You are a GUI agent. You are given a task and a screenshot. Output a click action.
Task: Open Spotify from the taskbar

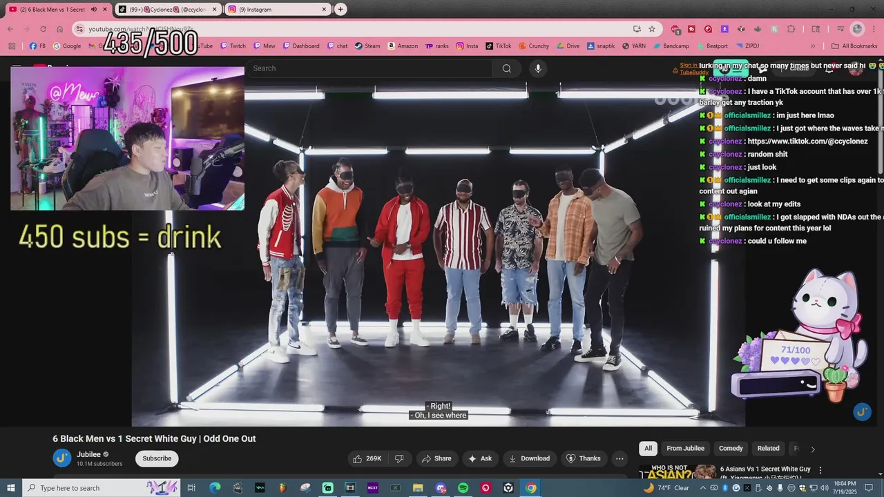pos(463,488)
